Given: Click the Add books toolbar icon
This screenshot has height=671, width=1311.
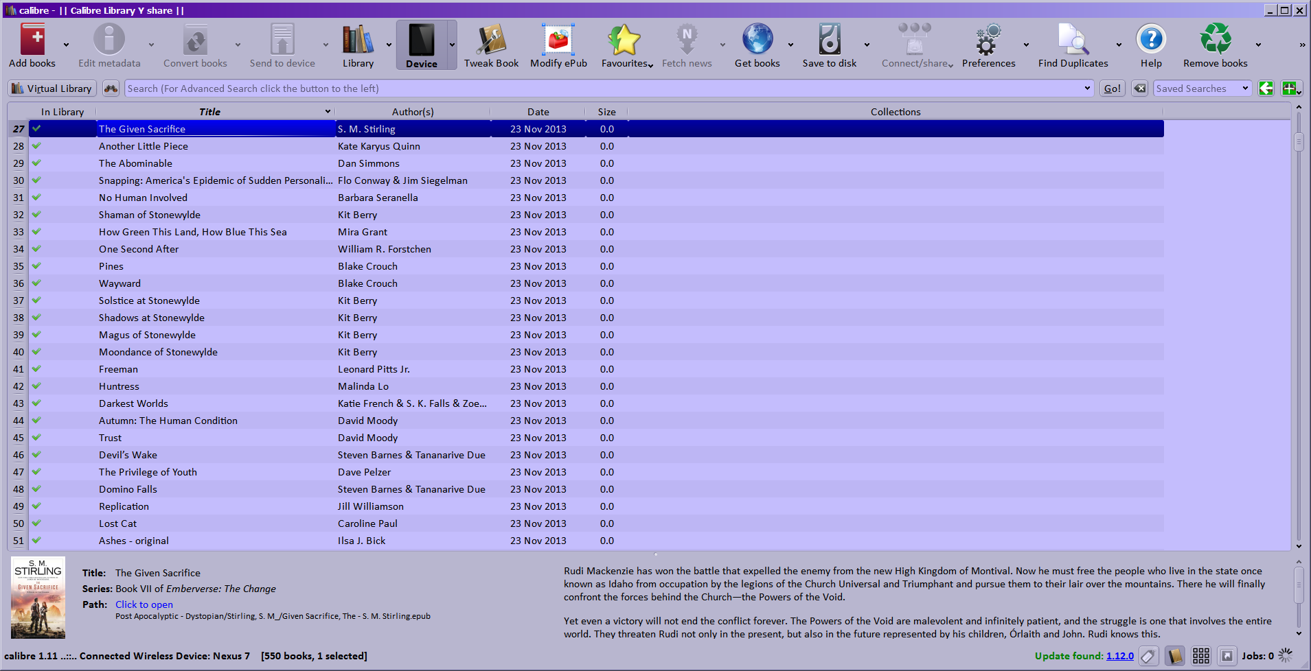Looking at the screenshot, I should 32,39.
